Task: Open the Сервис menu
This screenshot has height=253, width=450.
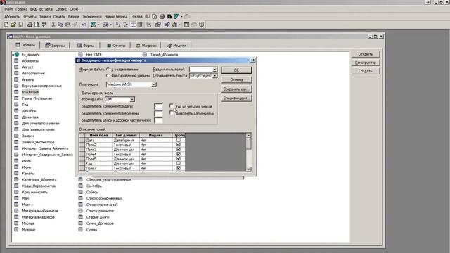Action: point(61,9)
